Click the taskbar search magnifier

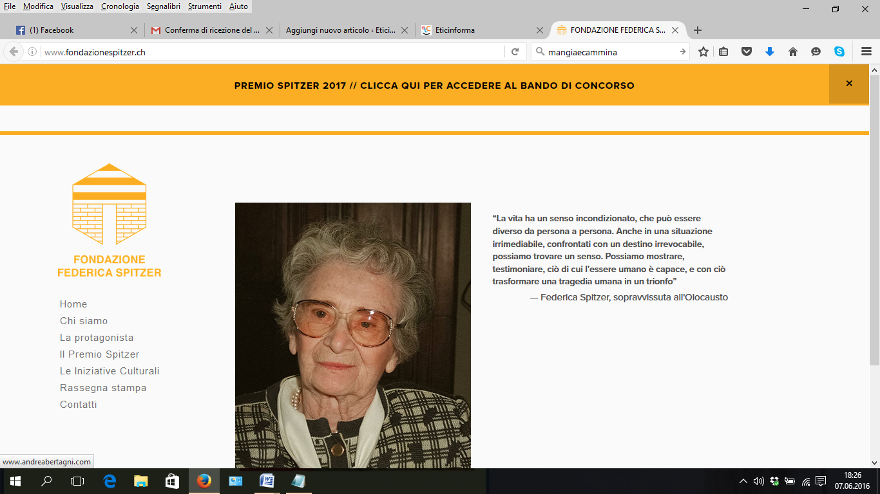click(46, 481)
